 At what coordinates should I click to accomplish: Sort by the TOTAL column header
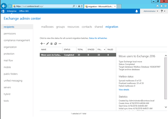(81, 49)
